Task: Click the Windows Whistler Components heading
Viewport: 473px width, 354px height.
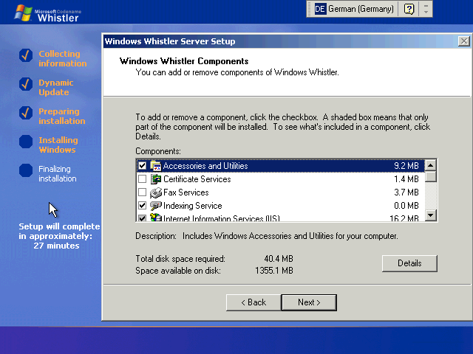Action: tap(184, 61)
